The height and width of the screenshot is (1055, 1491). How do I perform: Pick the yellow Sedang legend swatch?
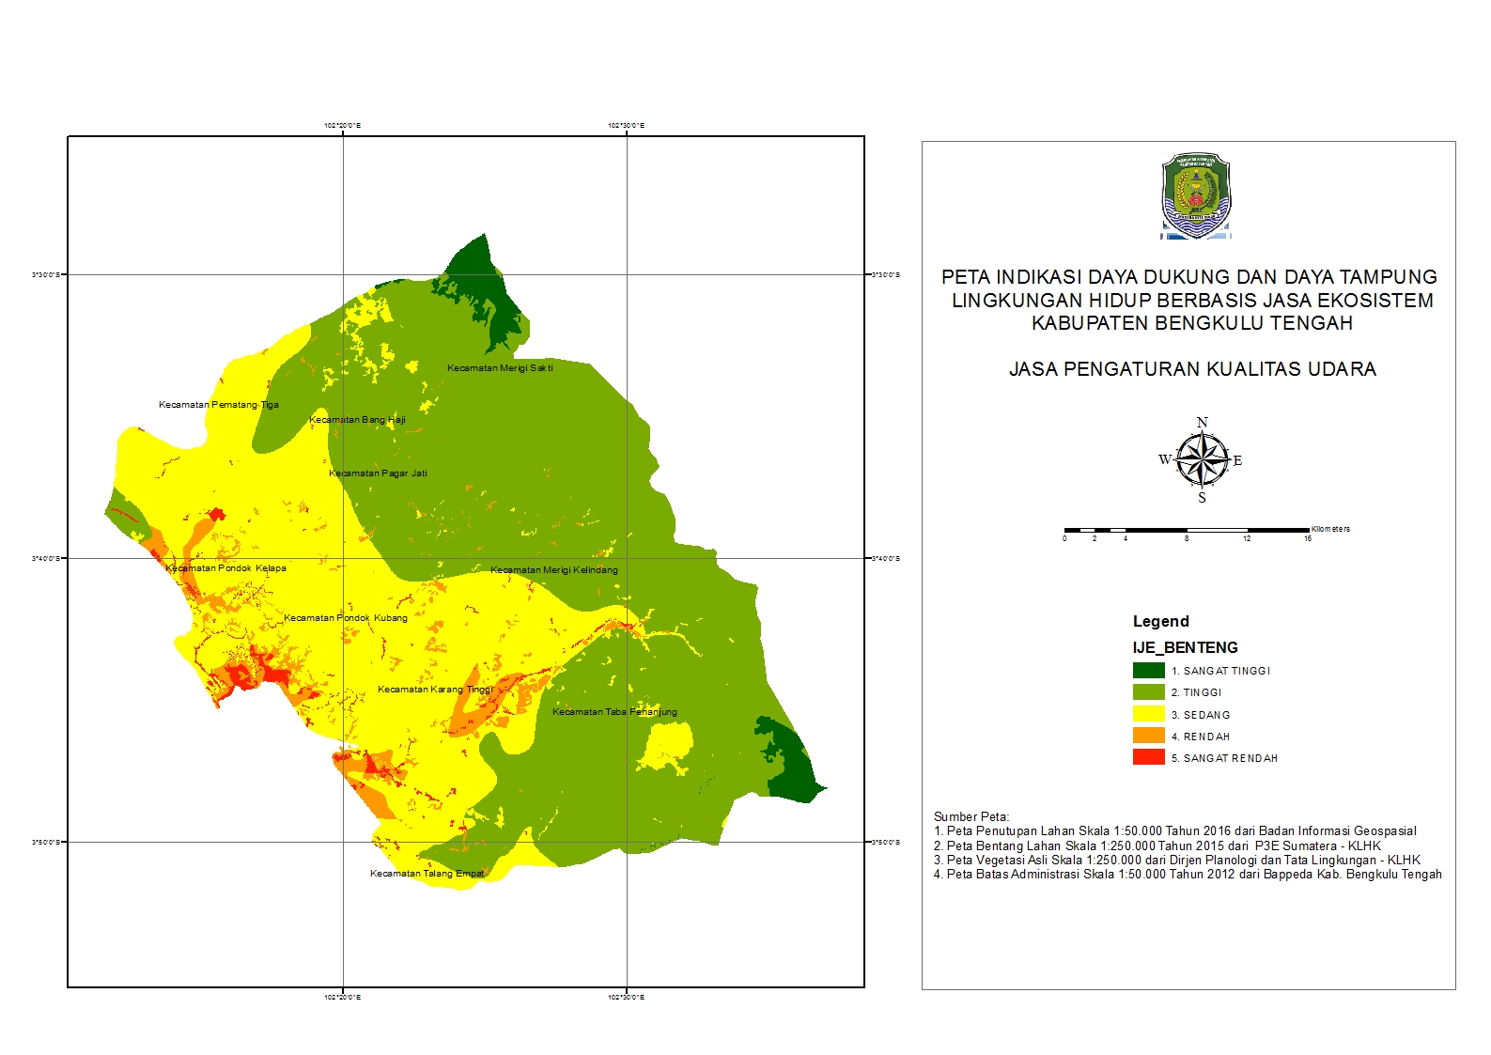pyautogui.click(x=1148, y=714)
